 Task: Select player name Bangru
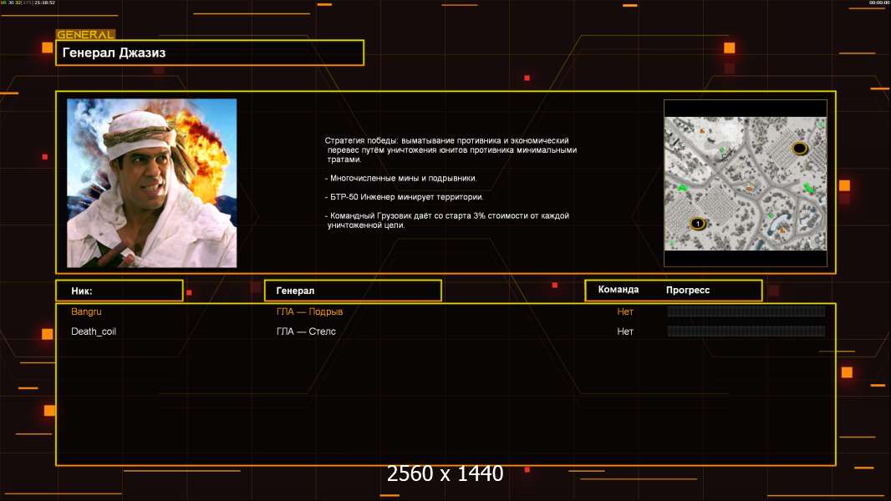click(x=86, y=311)
